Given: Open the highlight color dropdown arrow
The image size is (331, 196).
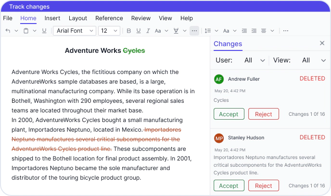Looking at the screenshot, I should click(185, 31).
